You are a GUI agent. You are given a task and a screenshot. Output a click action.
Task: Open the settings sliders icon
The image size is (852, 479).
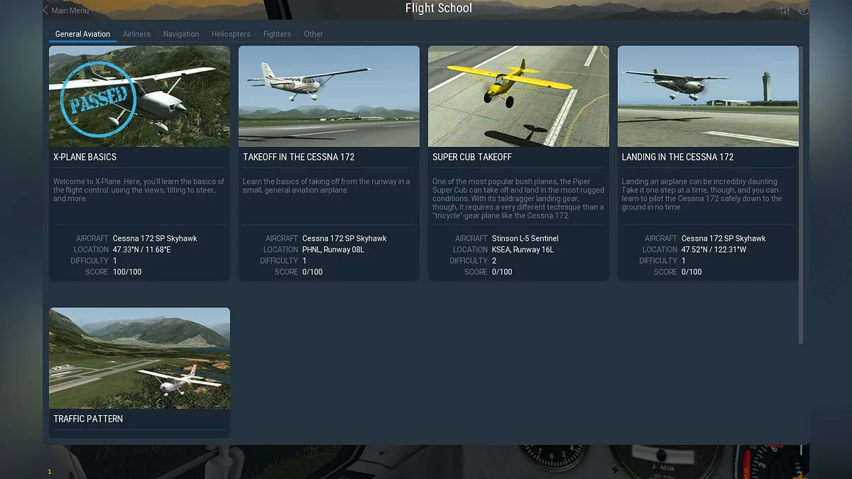click(x=785, y=11)
